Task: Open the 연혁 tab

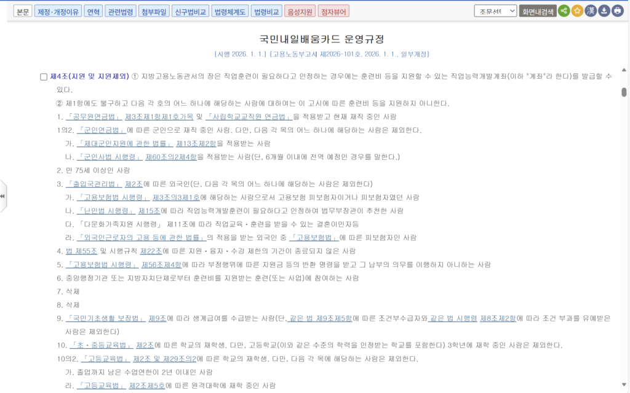Action: pyautogui.click(x=93, y=10)
